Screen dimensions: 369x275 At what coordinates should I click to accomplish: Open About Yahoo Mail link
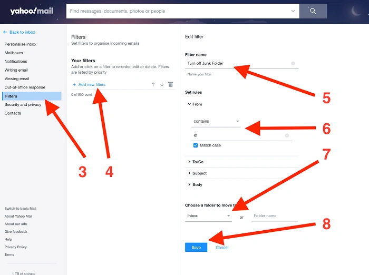coord(18,216)
